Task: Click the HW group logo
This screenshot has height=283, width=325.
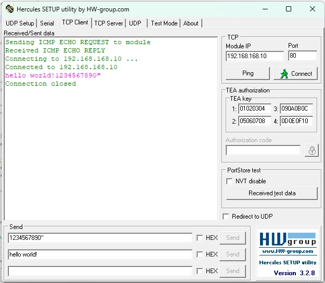Action: pyautogui.click(x=288, y=239)
